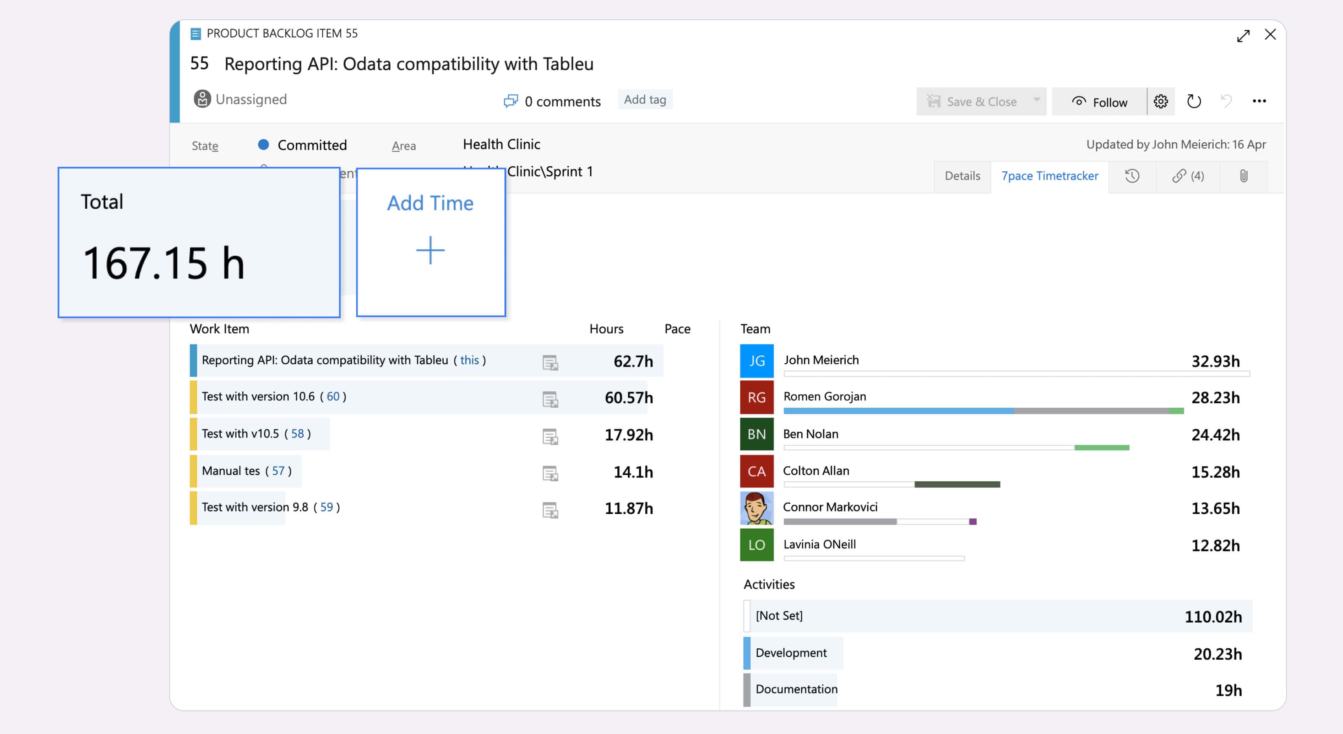Click time entry icon for Manual tes row

550,473
